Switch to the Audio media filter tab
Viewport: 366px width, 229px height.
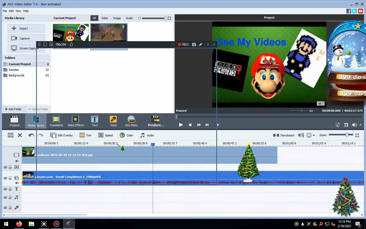pyautogui.click(x=129, y=18)
